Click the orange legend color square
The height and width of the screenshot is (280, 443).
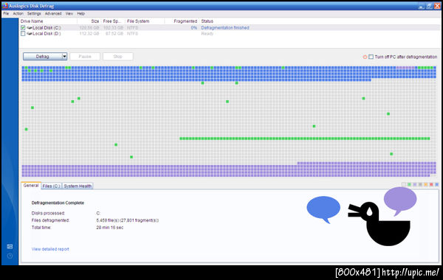coord(426,184)
